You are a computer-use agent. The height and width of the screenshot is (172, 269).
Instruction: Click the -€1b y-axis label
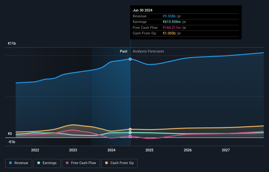click(x=11, y=142)
